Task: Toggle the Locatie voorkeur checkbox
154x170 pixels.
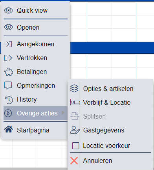Action: [x=76, y=145]
